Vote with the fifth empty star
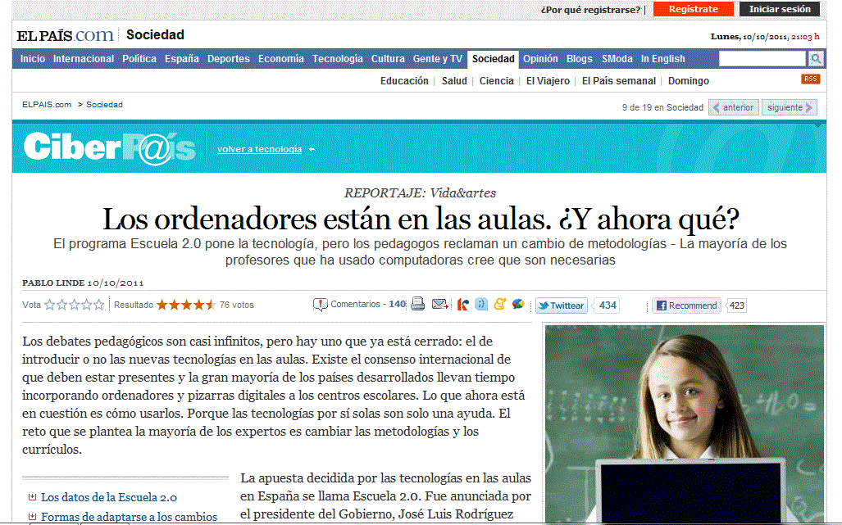This screenshot has height=525, width=842. (99, 305)
